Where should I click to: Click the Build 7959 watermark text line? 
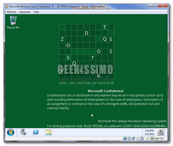point(107,126)
